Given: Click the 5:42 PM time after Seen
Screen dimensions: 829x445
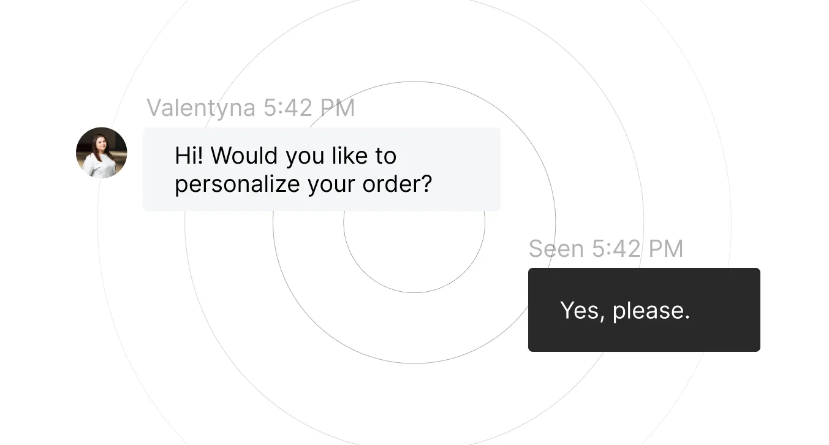Looking at the screenshot, I should pyautogui.click(x=637, y=249).
